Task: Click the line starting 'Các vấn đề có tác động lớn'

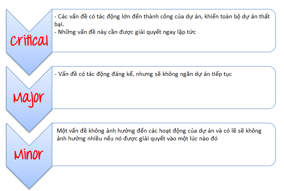Action: click(162, 17)
